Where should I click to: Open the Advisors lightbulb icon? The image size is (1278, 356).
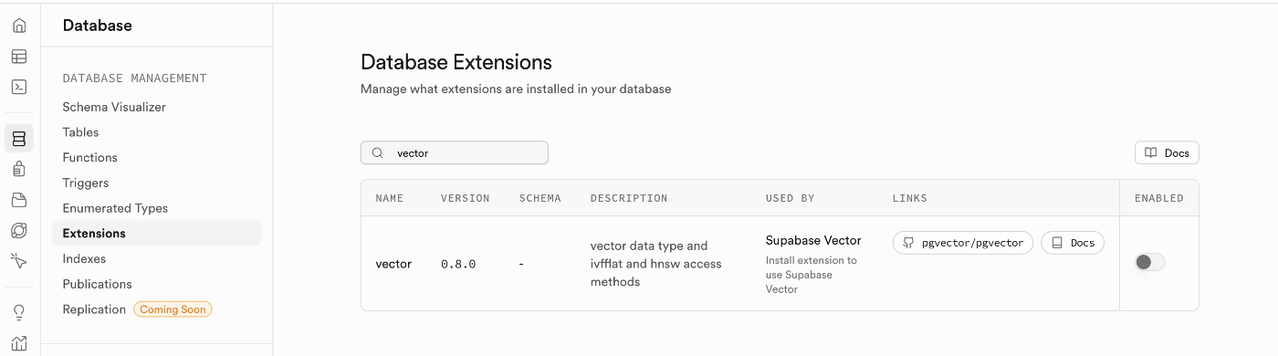pos(19,312)
